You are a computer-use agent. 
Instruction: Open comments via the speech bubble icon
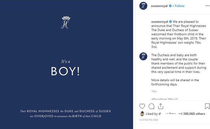152,106
